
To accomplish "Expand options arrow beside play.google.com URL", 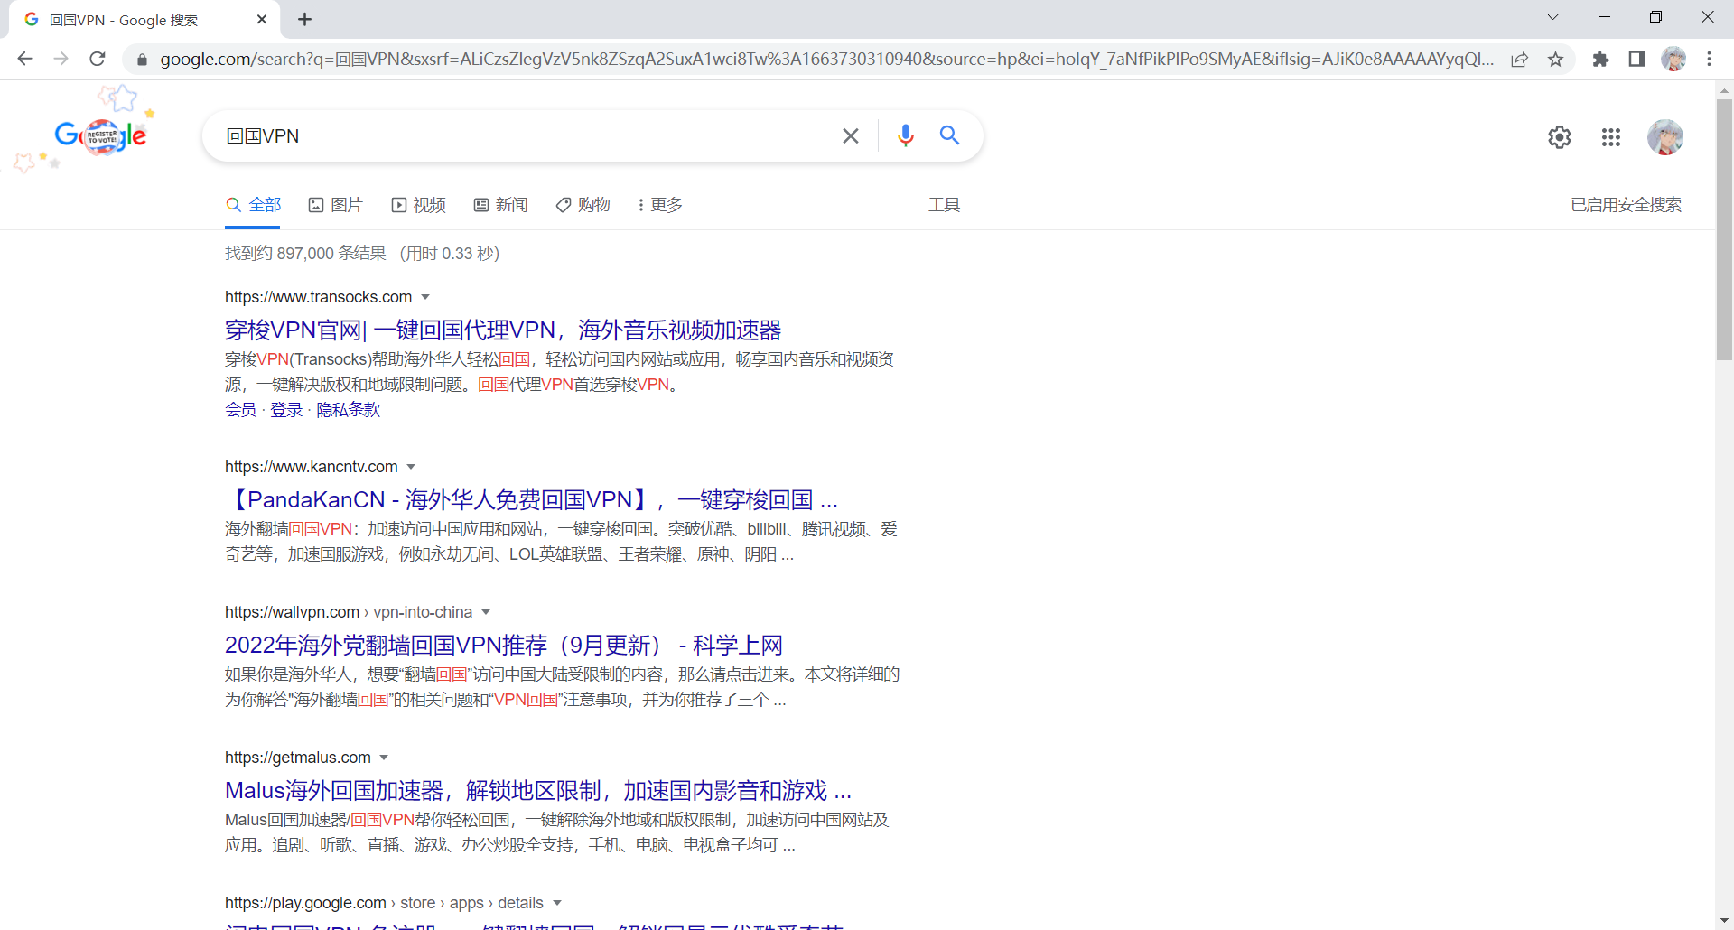I will point(557,903).
